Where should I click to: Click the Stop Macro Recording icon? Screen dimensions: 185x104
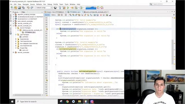coord(104,15)
